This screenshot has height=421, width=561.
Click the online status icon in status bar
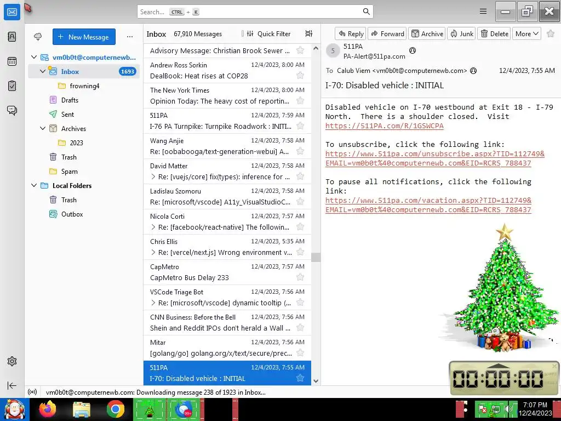pyautogui.click(x=32, y=392)
